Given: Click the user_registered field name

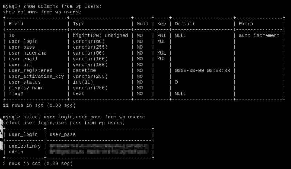Looking at the screenshot, I should (31, 71).
